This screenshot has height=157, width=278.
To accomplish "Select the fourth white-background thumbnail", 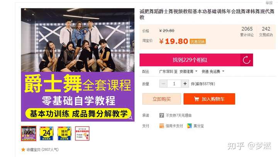I will [82, 133].
